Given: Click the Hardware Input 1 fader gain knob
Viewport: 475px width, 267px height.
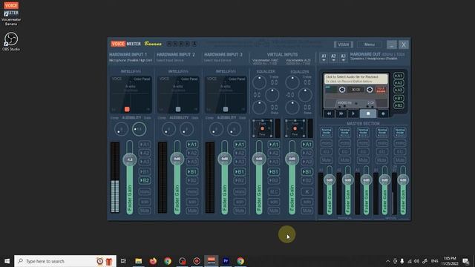Looking at the screenshot, I should tap(130, 159).
